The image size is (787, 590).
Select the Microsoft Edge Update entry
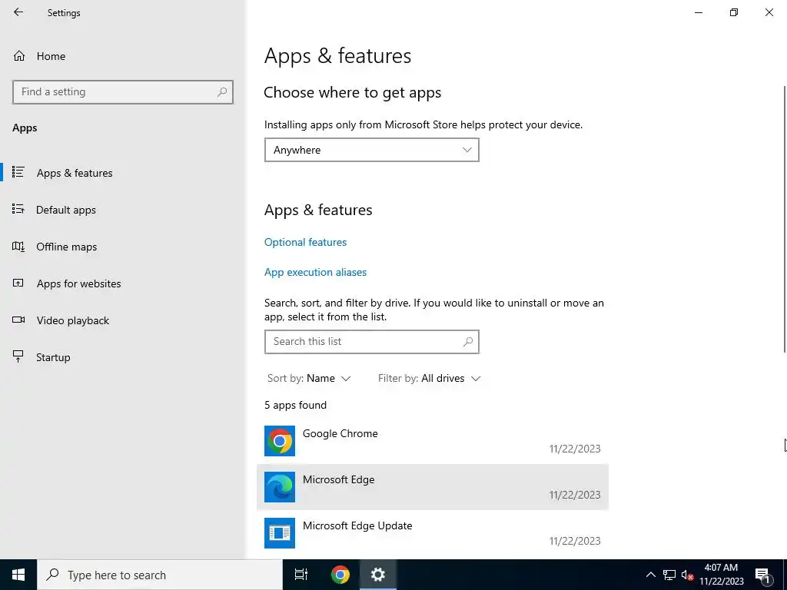pos(433,533)
